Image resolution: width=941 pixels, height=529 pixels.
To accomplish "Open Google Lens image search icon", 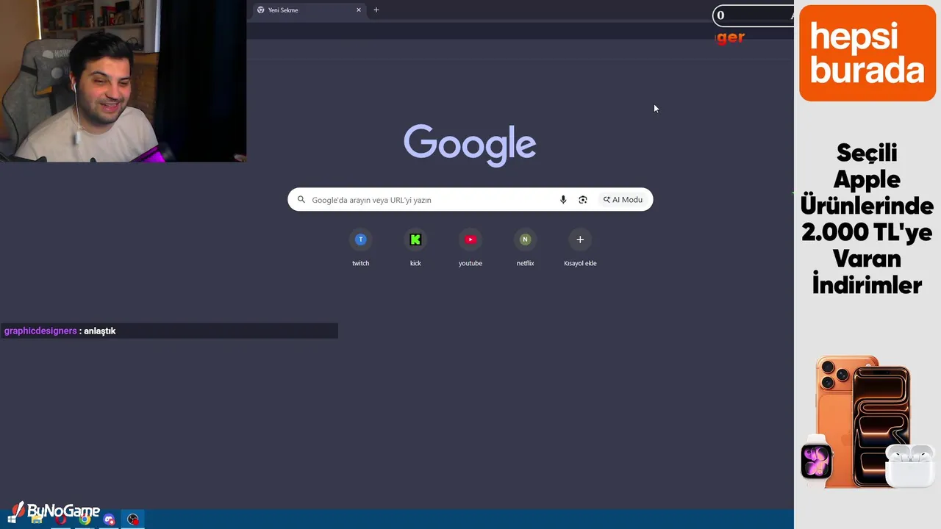I will [x=583, y=200].
